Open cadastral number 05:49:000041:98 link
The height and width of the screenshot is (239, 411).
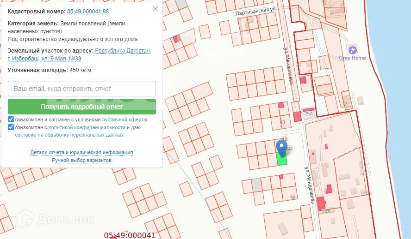(88, 12)
